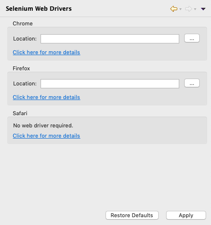Focus the Chrome Location text field
Image resolution: width=211 pixels, height=225 pixels.
pos(110,39)
